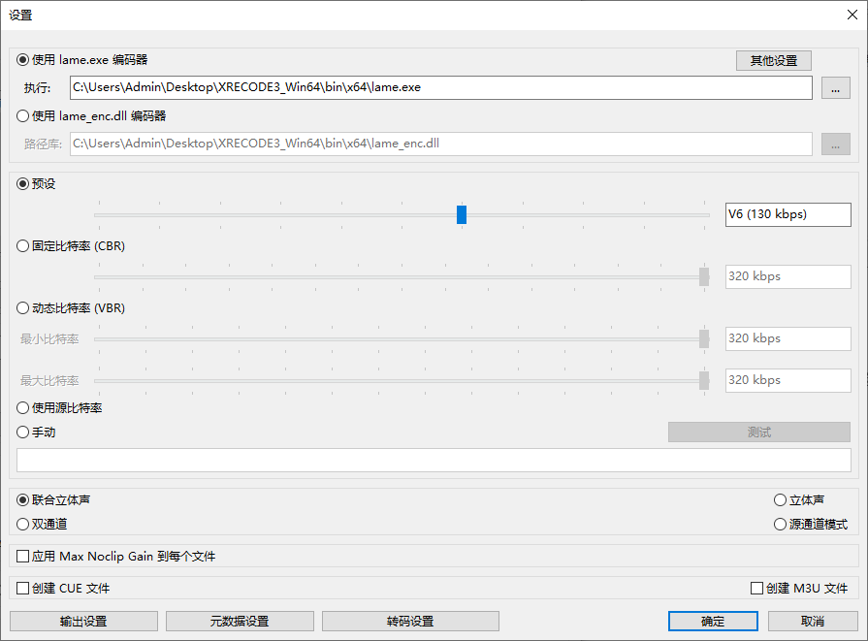Open the 其他设置 button
The height and width of the screenshot is (641, 868).
pos(774,61)
